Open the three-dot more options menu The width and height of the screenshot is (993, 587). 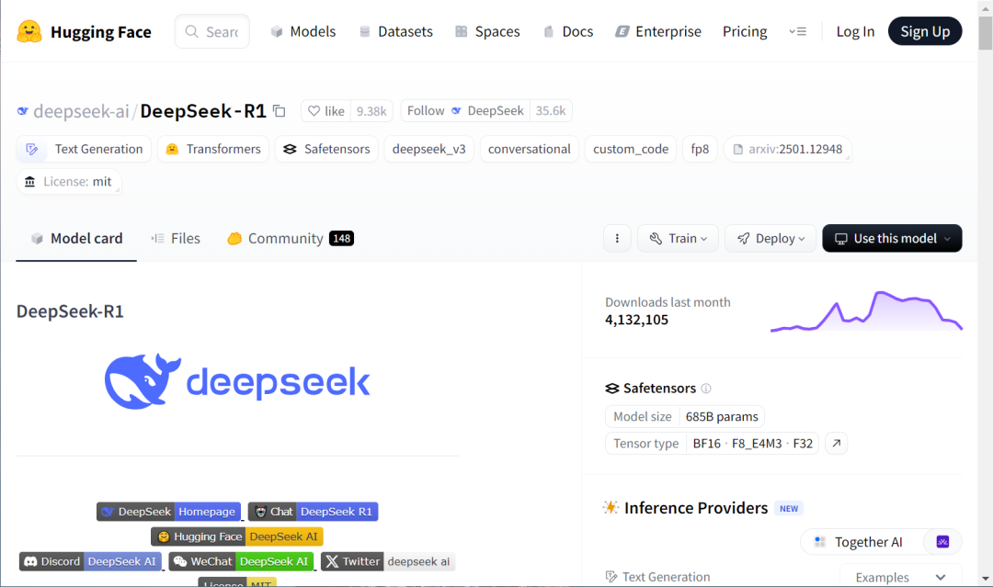(618, 239)
